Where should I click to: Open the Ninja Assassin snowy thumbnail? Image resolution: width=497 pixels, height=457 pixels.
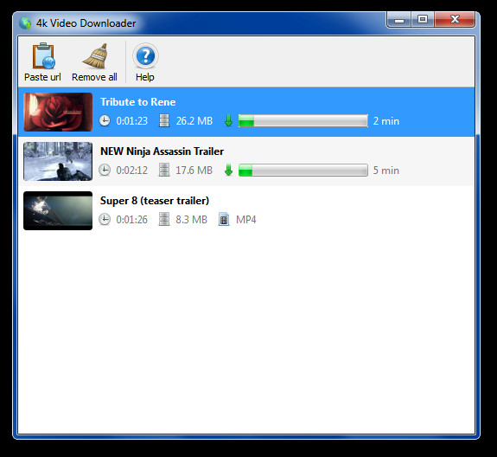point(58,161)
